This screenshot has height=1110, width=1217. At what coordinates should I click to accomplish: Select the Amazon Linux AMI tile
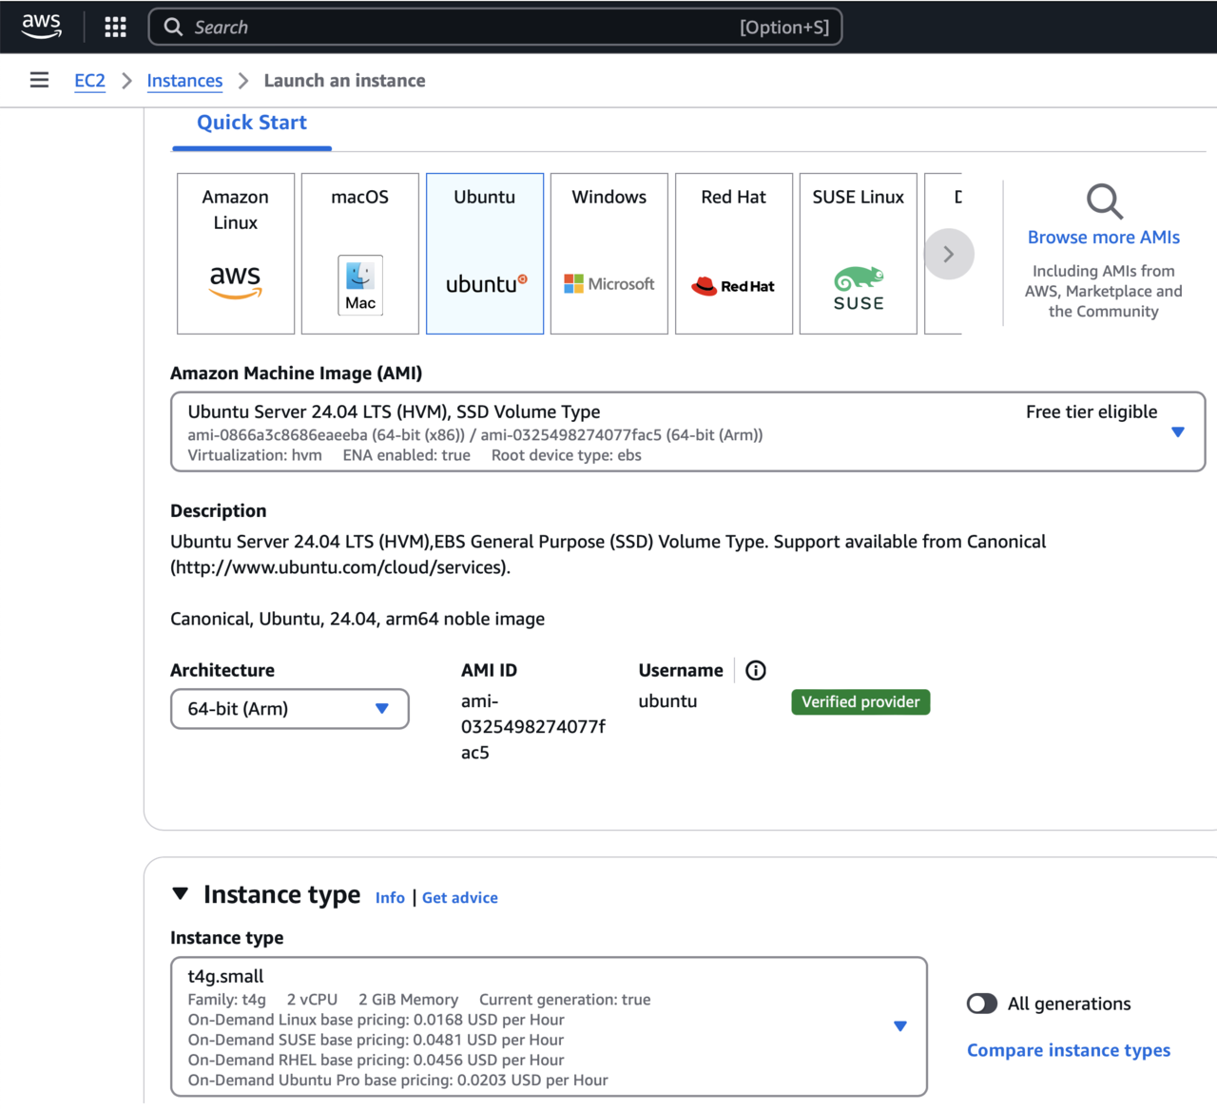236,254
